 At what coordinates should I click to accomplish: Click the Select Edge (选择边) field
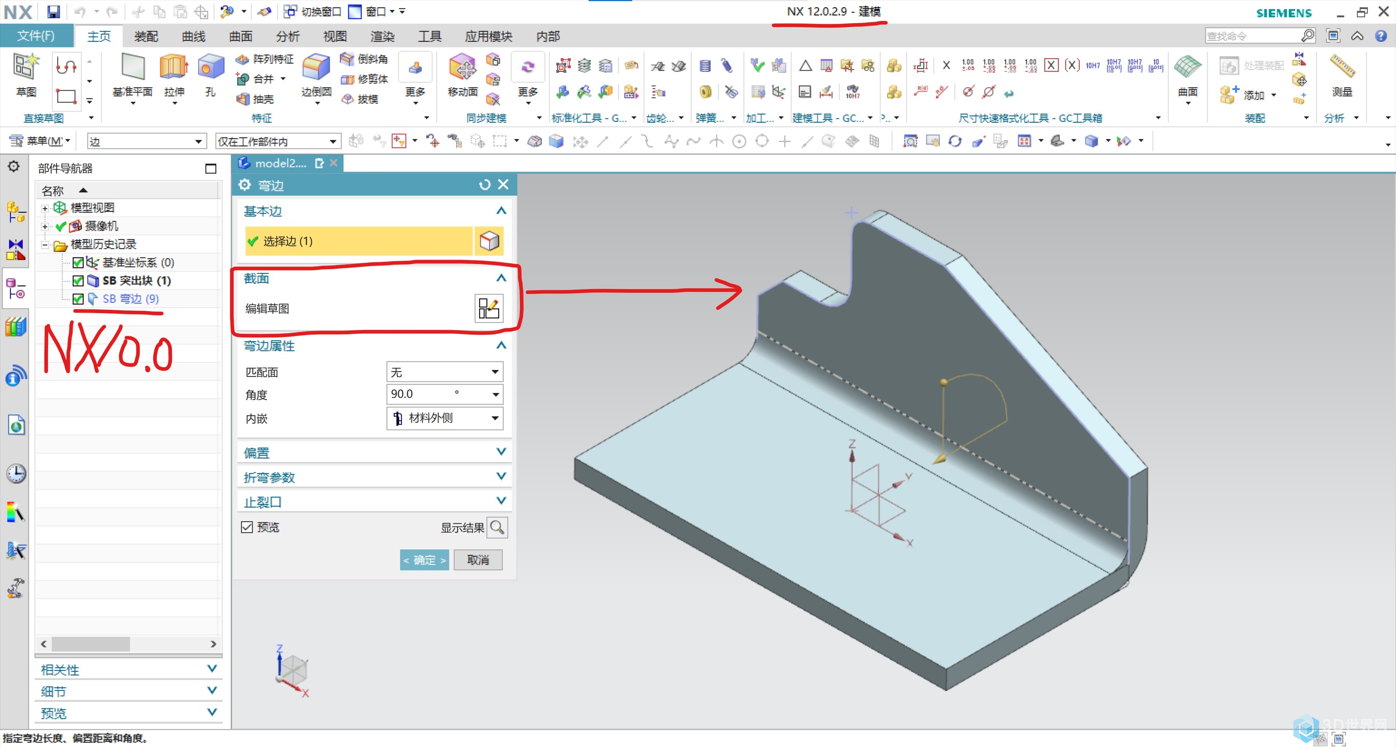point(358,241)
